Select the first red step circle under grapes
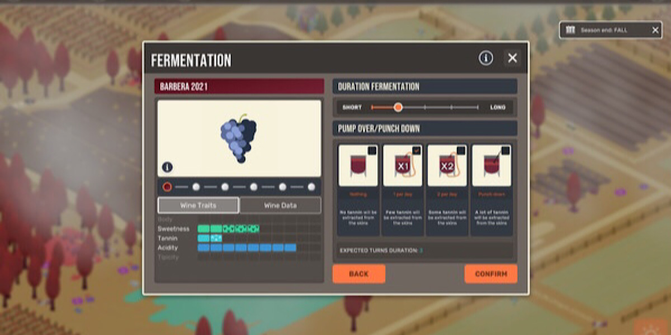 (x=167, y=187)
